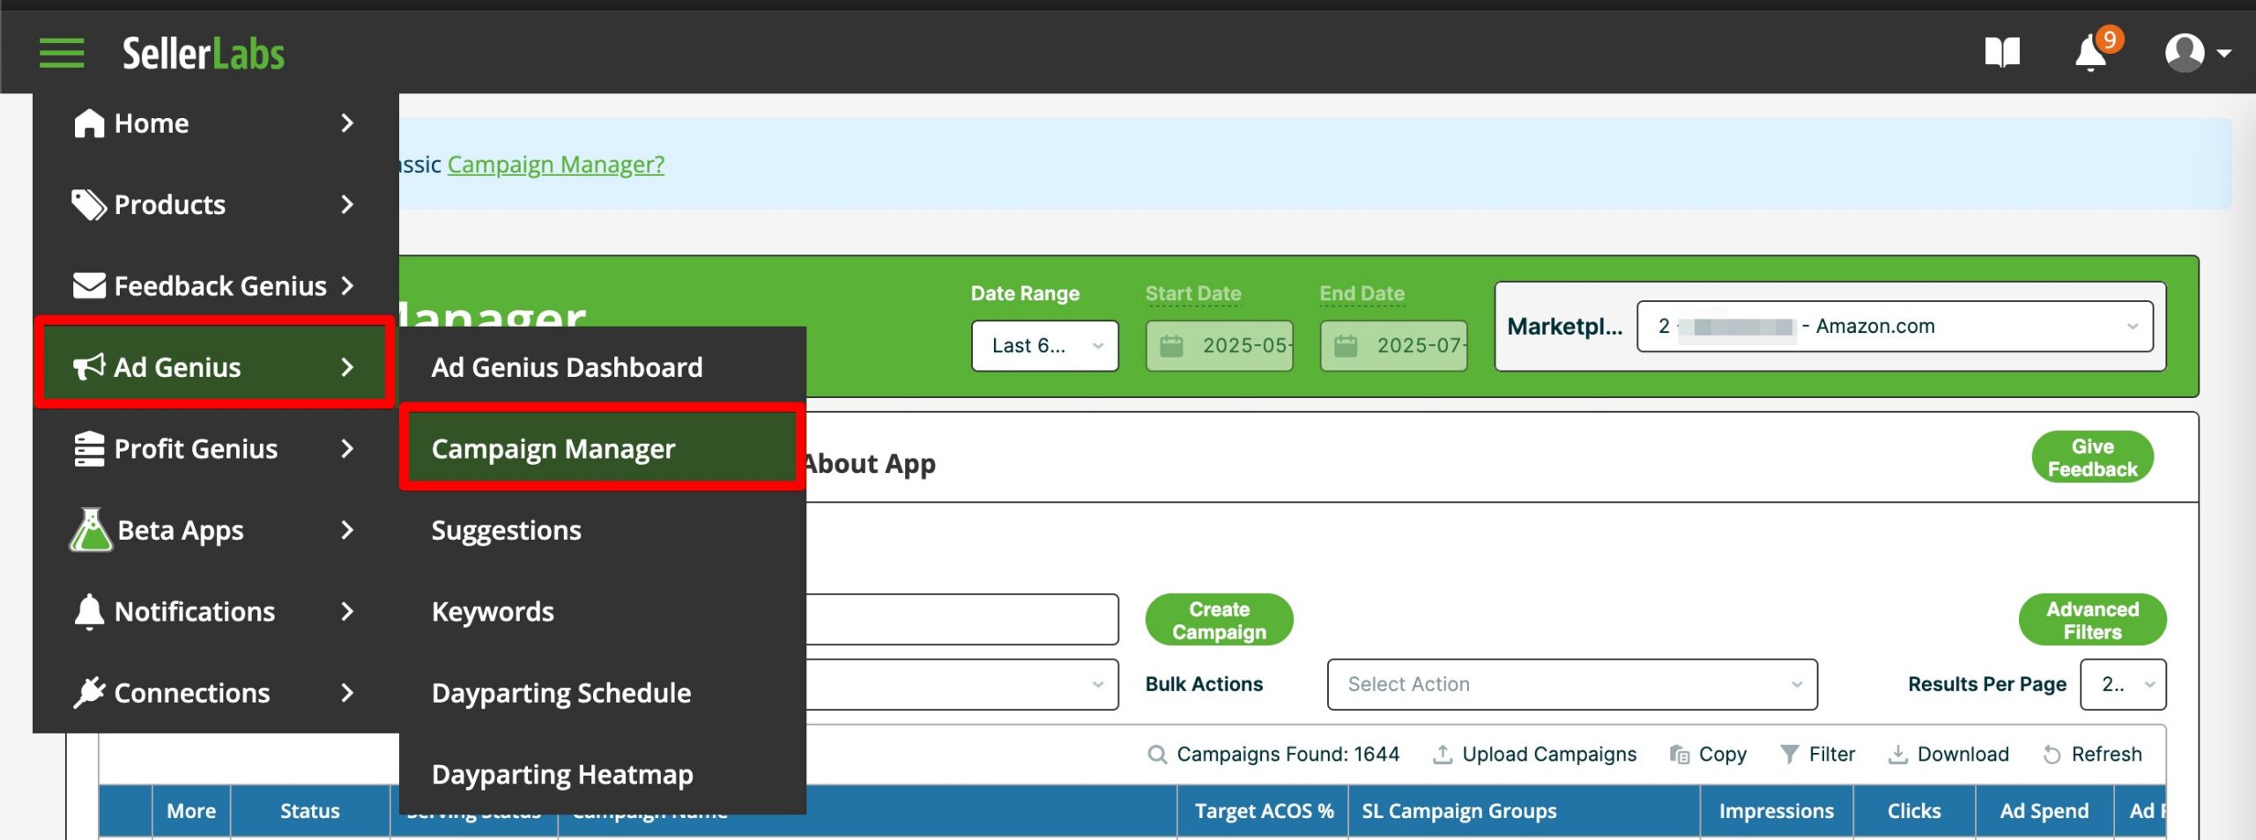The height and width of the screenshot is (840, 2256).
Task: Expand the Feedback Genius submenu chevron
Action: pos(347,286)
